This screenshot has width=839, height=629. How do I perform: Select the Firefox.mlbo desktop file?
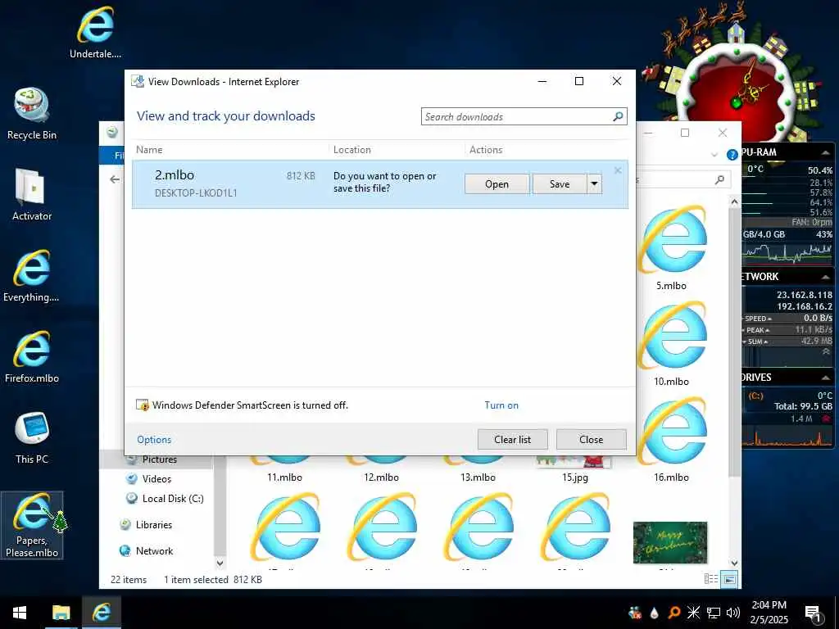click(32, 357)
